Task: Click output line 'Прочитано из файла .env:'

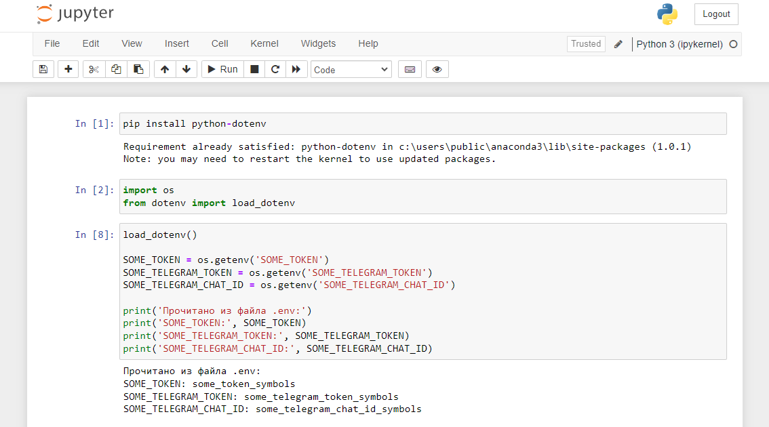Action: pyautogui.click(x=192, y=371)
